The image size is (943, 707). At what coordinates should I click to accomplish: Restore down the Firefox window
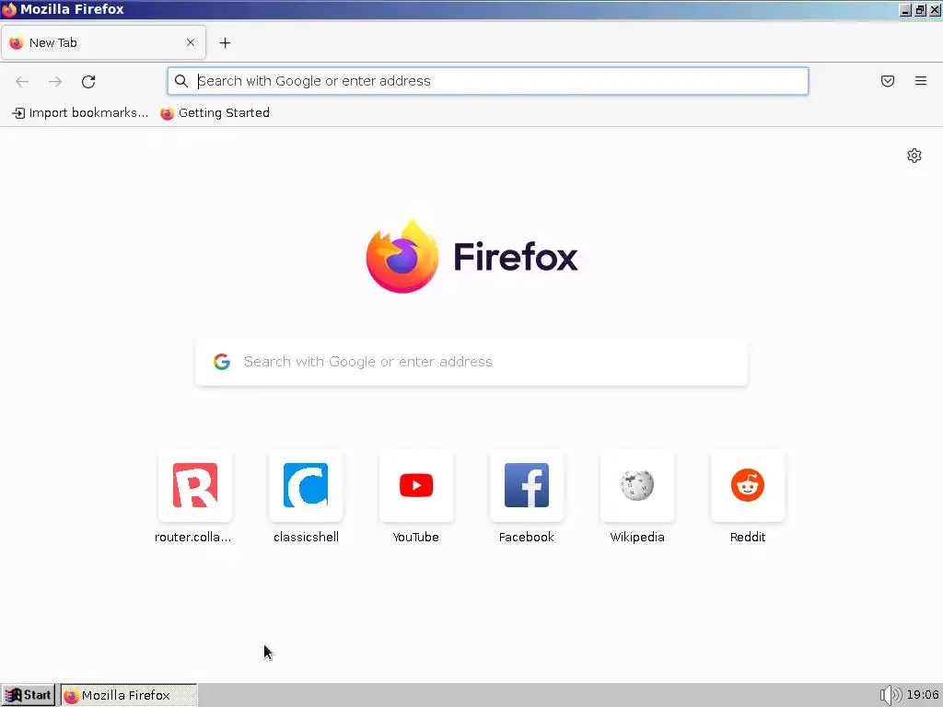(920, 9)
